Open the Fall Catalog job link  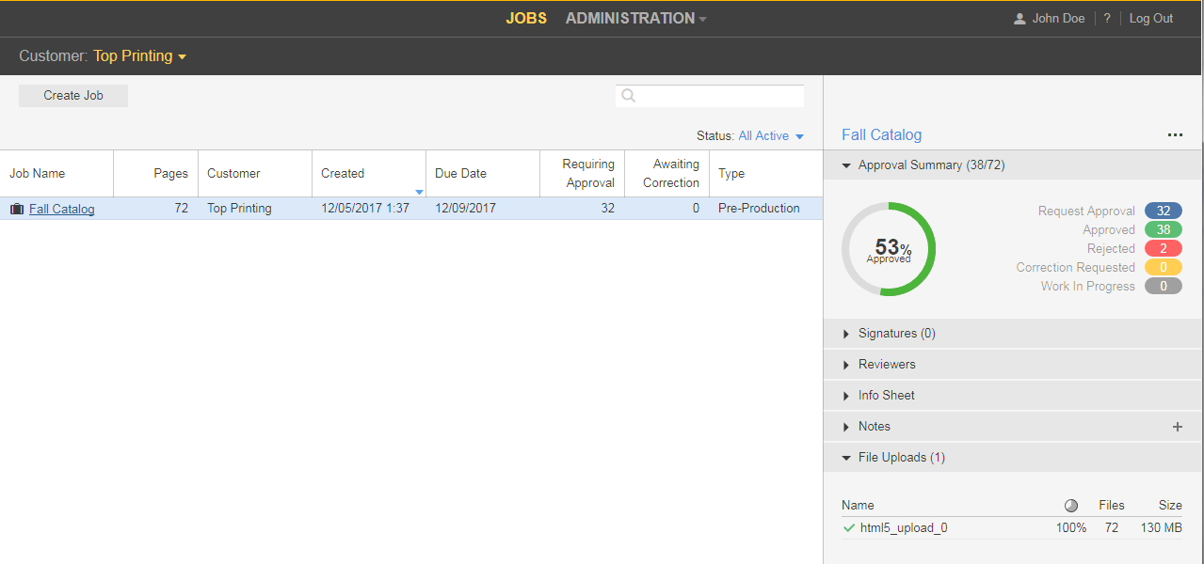(x=61, y=209)
